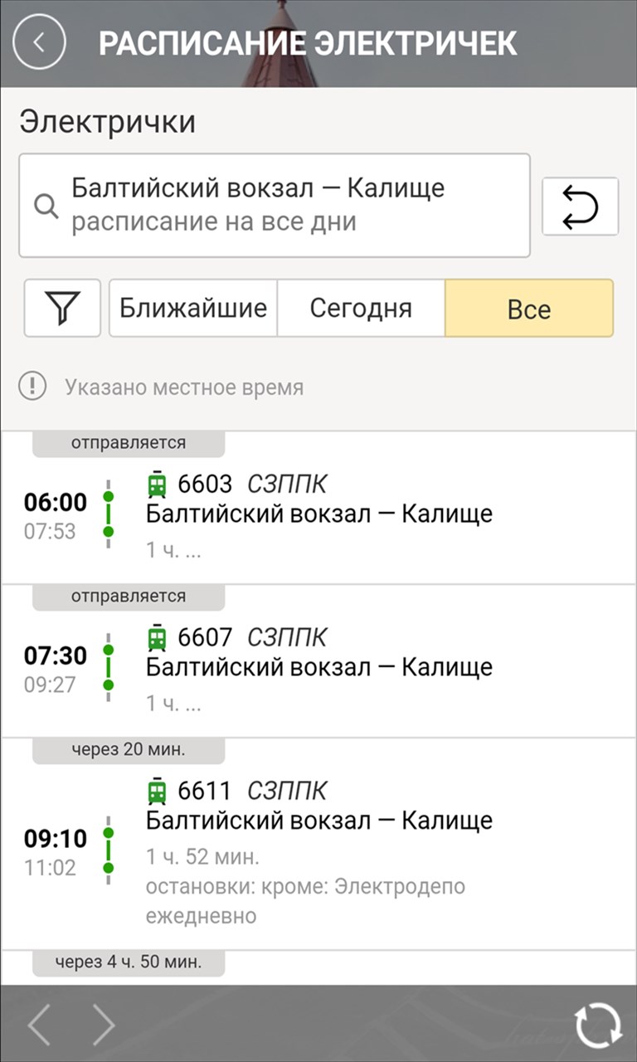Tap the green train icon for 6603
637x1062 pixels.
click(x=157, y=484)
